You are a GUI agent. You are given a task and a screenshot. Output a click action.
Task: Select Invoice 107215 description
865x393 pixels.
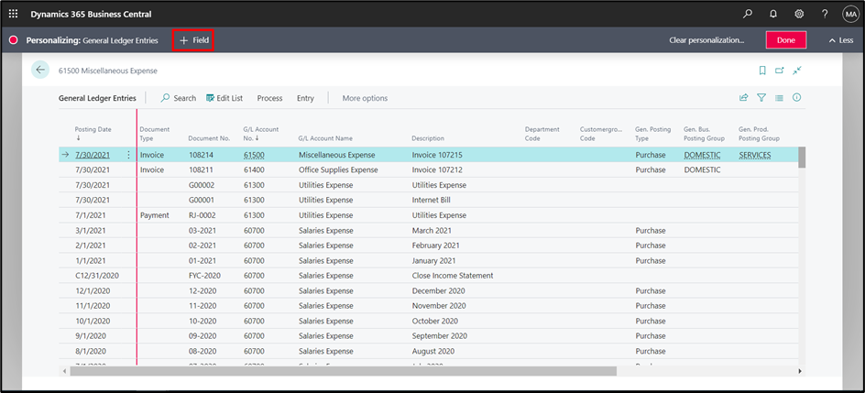pyautogui.click(x=437, y=155)
